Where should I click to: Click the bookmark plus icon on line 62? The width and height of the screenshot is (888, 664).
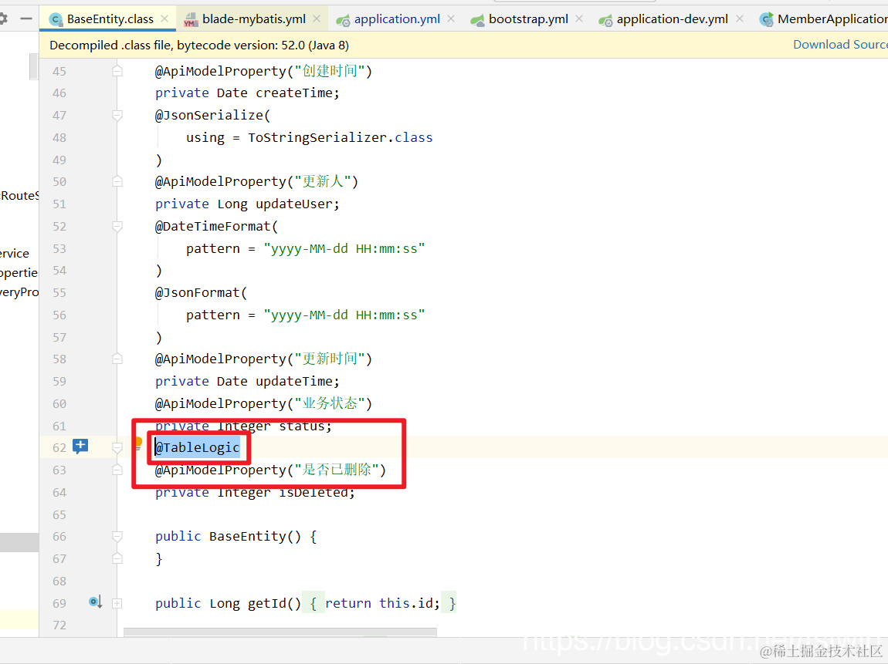coord(80,447)
